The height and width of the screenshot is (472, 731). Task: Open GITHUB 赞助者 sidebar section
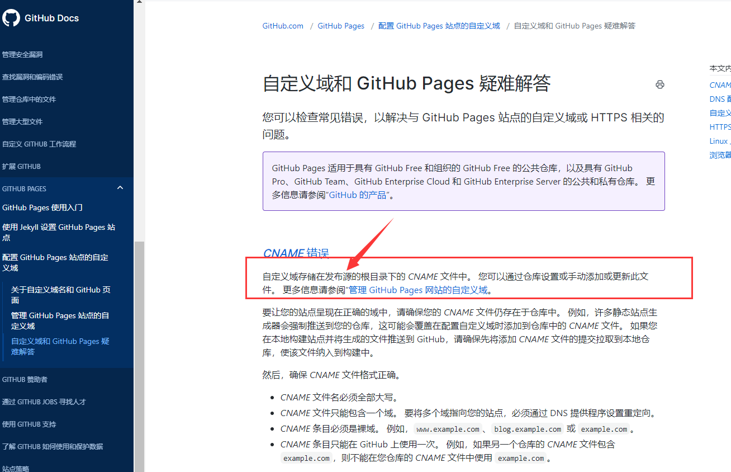(25, 380)
